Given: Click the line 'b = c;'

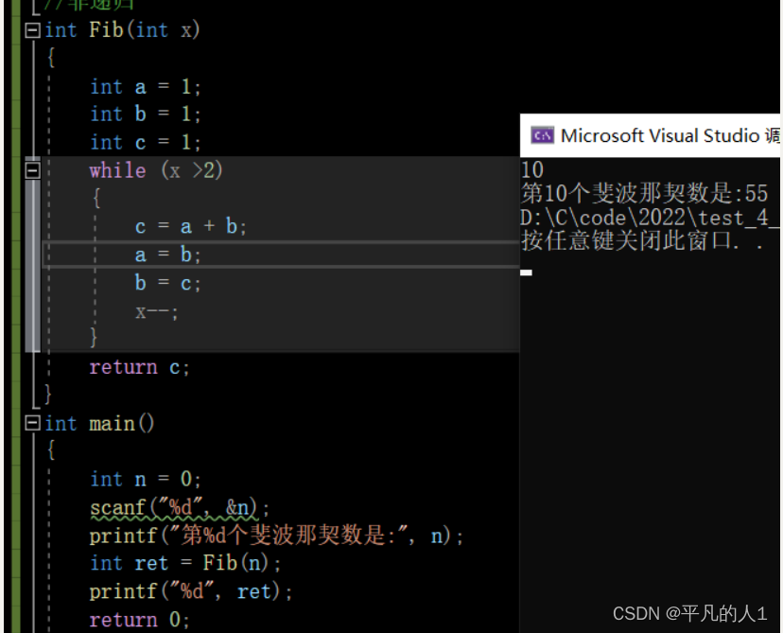Looking at the screenshot, I should 167,283.
